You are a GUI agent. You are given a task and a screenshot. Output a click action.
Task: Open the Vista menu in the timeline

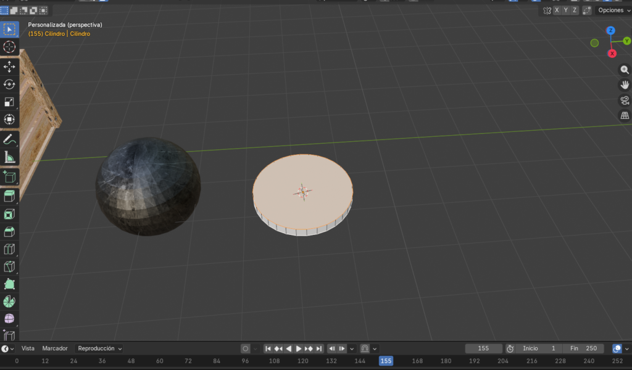click(28, 348)
